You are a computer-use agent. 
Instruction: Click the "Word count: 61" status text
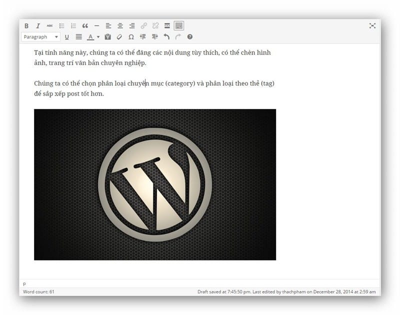tap(38, 292)
